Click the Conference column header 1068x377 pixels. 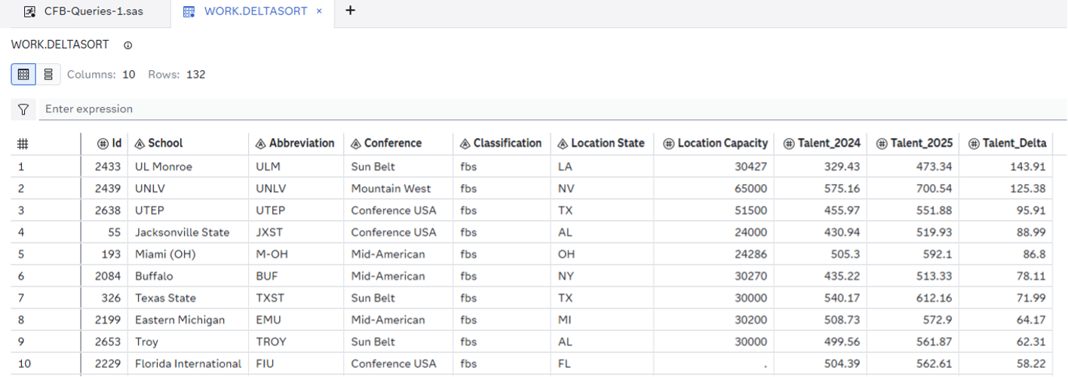coord(392,143)
